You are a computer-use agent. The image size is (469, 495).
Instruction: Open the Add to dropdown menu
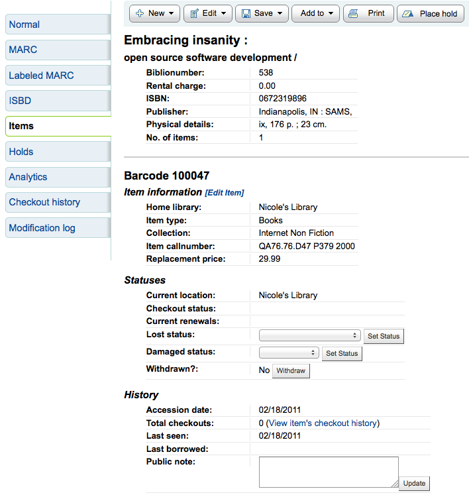(x=315, y=13)
